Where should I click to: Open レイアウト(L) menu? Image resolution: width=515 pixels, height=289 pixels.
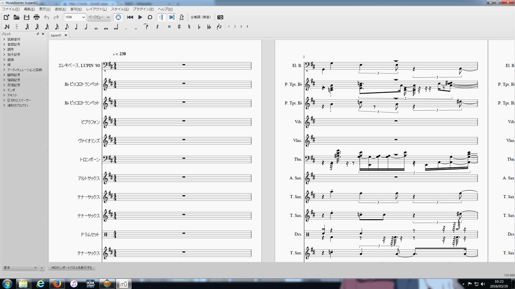coord(97,9)
